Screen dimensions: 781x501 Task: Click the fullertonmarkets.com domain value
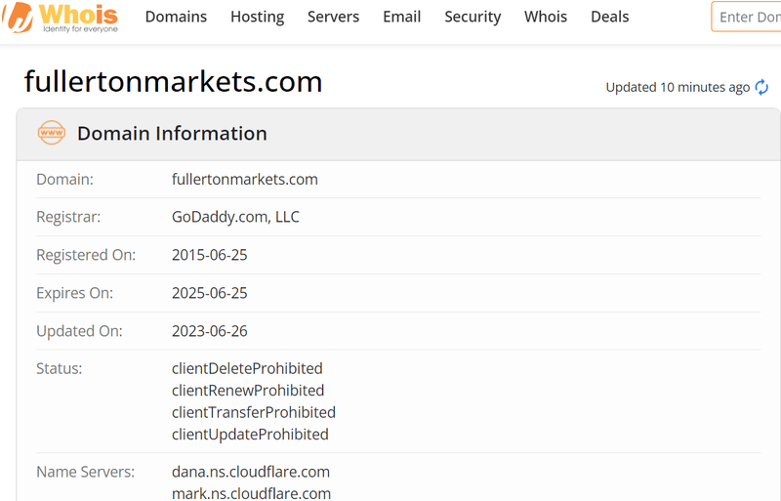tap(245, 179)
